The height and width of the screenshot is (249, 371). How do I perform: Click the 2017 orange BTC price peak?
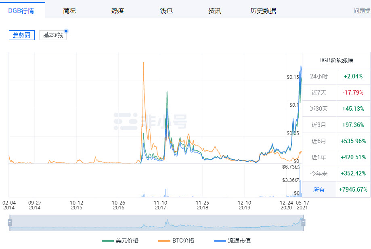click(143, 63)
